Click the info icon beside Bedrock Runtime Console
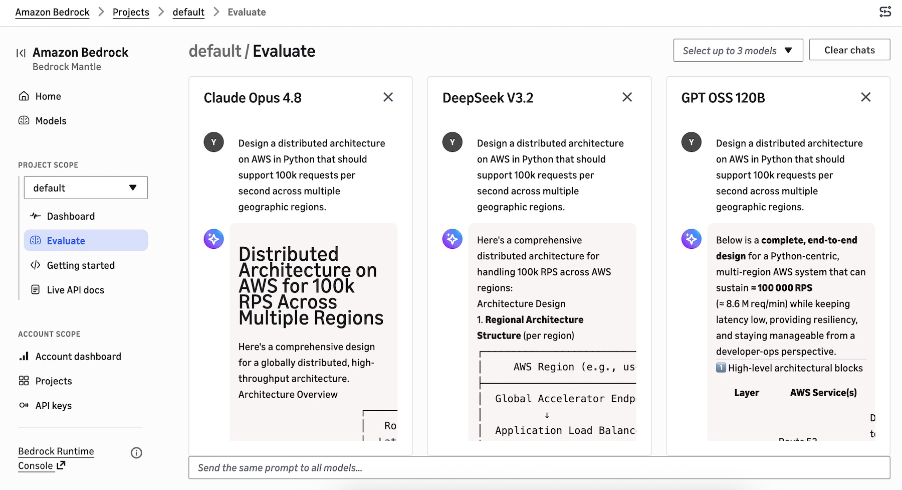 [136, 453]
